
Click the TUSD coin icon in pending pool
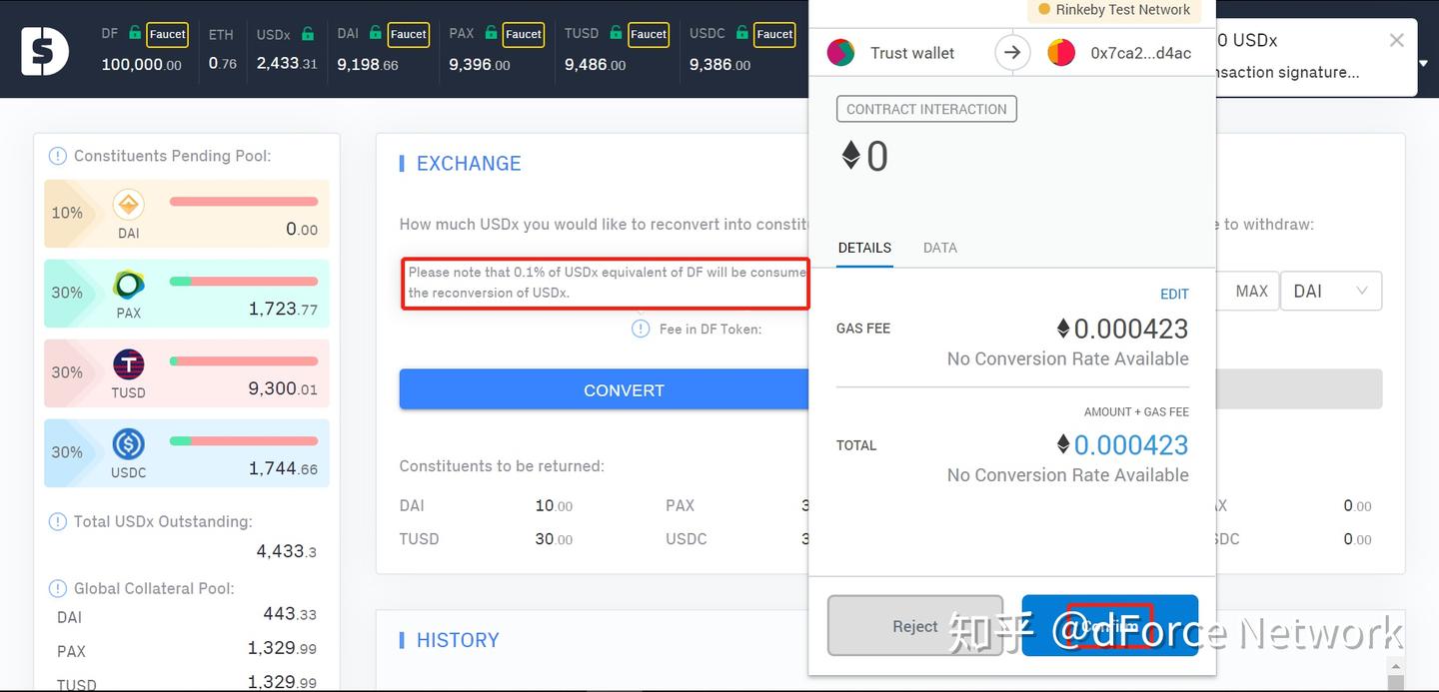(128, 364)
